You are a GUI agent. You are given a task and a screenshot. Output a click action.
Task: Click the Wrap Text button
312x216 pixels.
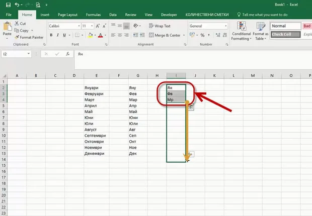pyautogui.click(x=160, y=26)
